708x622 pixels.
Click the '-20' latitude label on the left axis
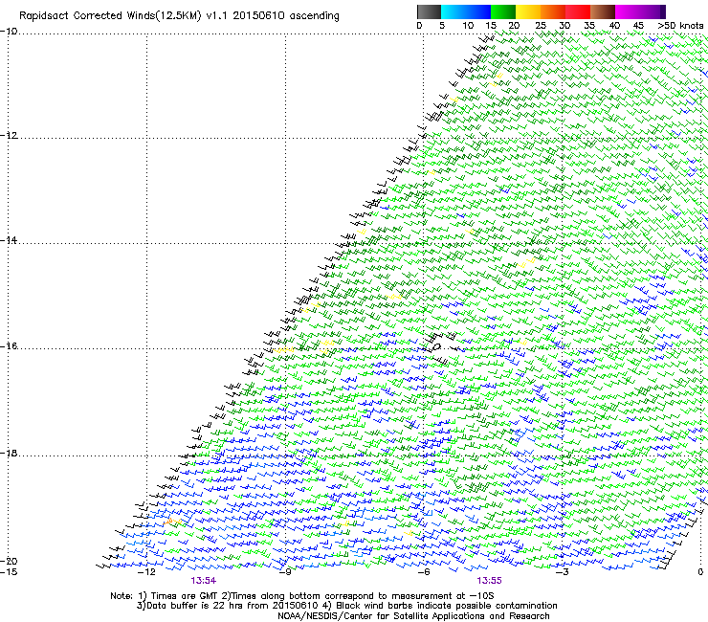click(x=9, y=561)
